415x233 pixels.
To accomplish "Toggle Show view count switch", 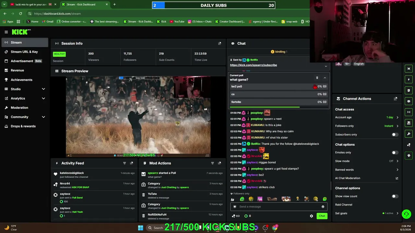I will 395,196.
